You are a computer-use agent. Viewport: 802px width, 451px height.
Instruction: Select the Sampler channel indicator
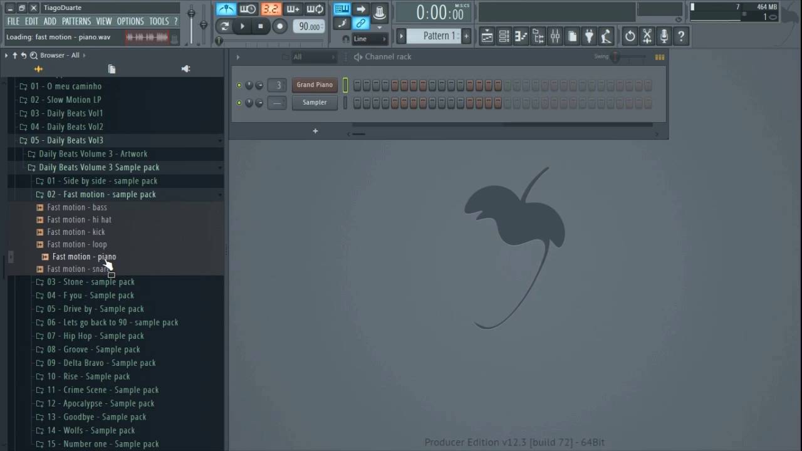(345, 103)
